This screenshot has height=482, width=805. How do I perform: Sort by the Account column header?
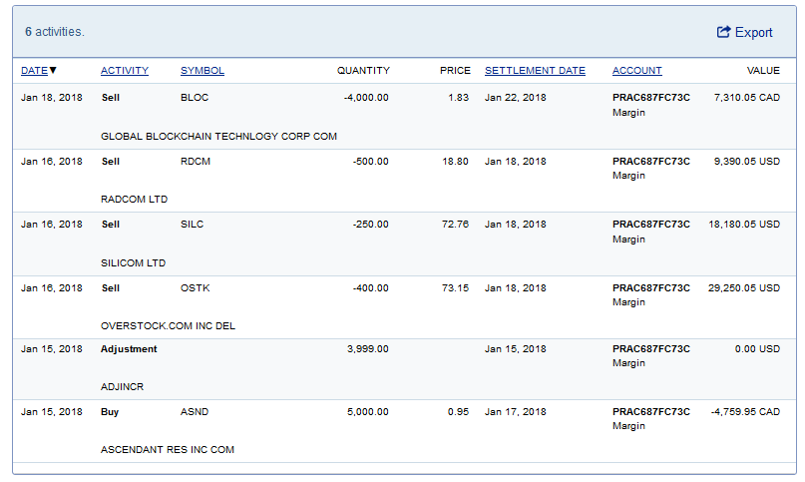tap(637, 71)
